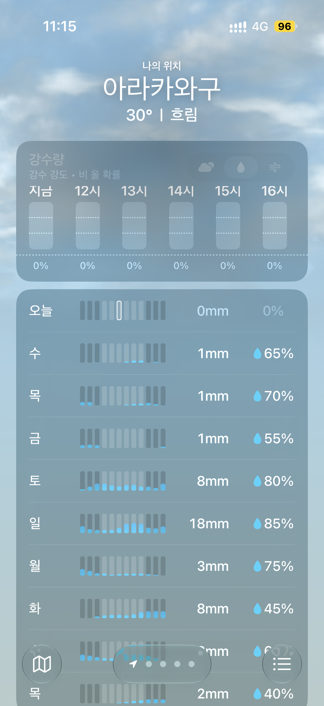Expand the 토 (Saturday) 8mm forecast row
324x706 pixels.
tap(162, 481)
